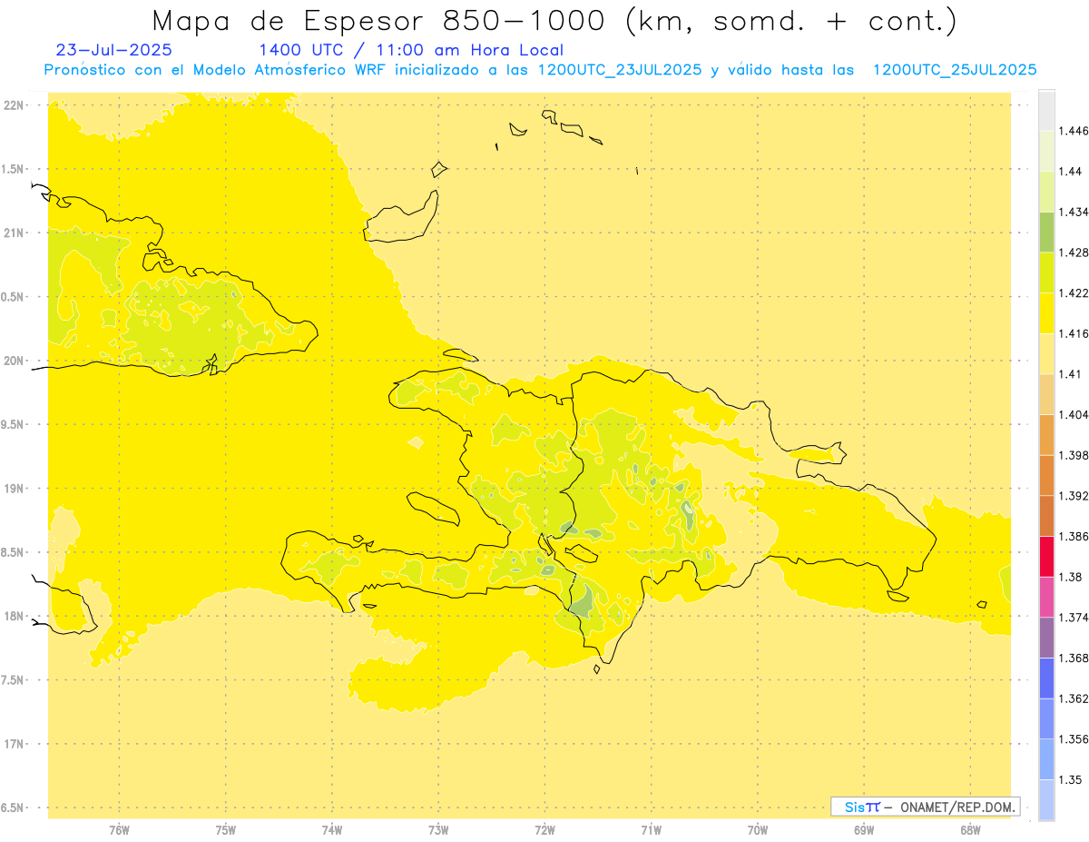This screenshot has height=842, width=1089.
Task: Pick the green legend swatch between 1.428 and 1.434
Action: tap(1046, 232)
